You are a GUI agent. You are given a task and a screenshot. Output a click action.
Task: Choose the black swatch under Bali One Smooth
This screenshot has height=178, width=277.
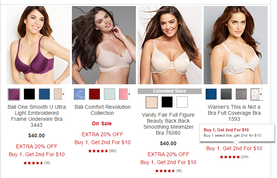click(x=29, y=94)
